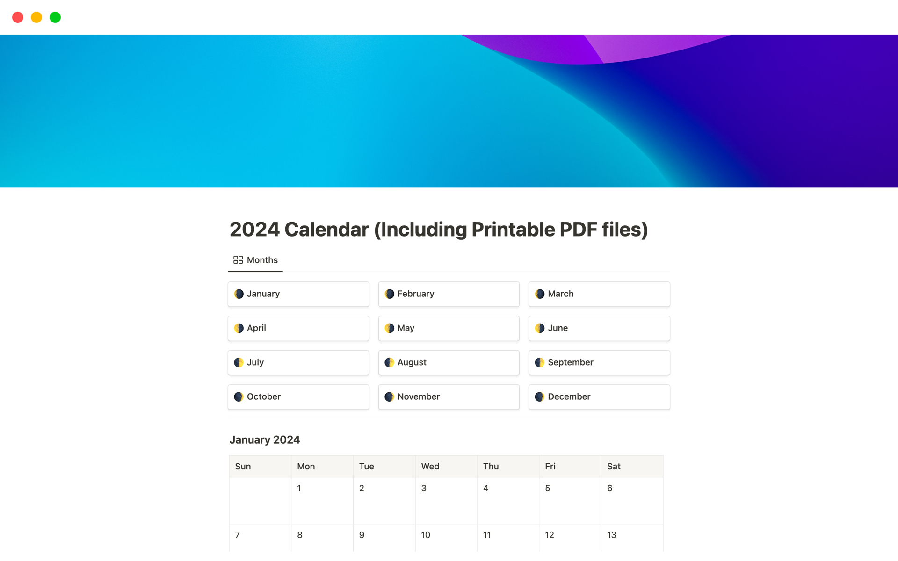
Task: Click the March moon phase icon
Action: pos(541,294)
